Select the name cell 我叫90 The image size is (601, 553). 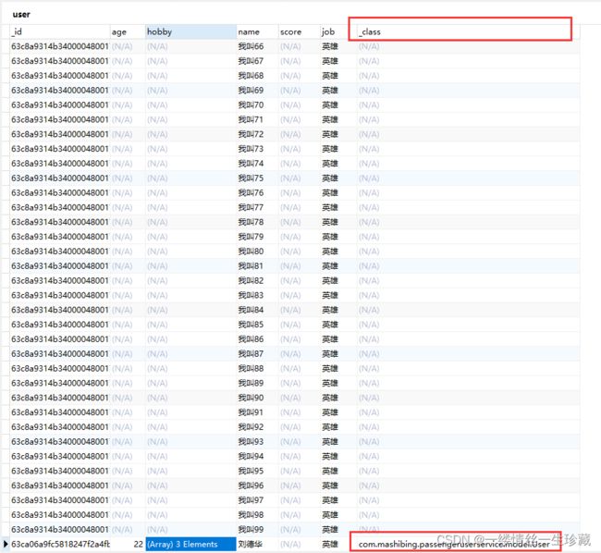pyautogui.click(x=257, y=398)
